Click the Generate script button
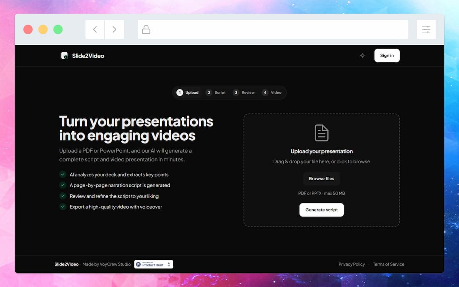The height and width of the screenshot is (287, 459). (322, 210)
